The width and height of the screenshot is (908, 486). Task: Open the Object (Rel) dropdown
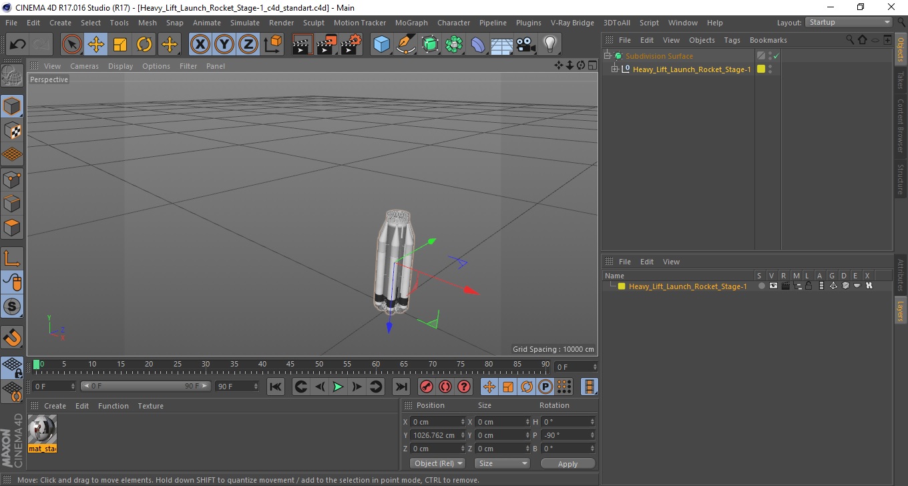[x=437, y=463]
